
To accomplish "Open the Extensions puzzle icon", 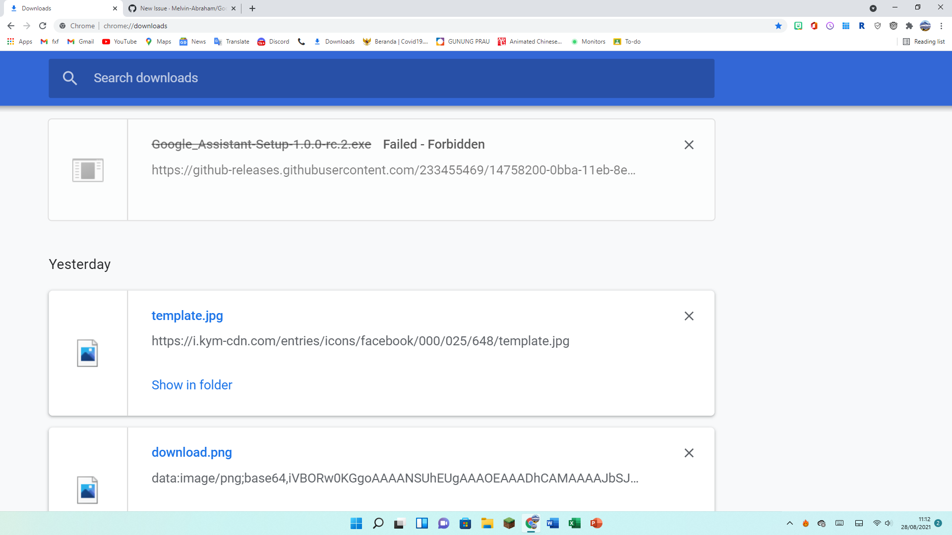I will (x=909, y=26).
